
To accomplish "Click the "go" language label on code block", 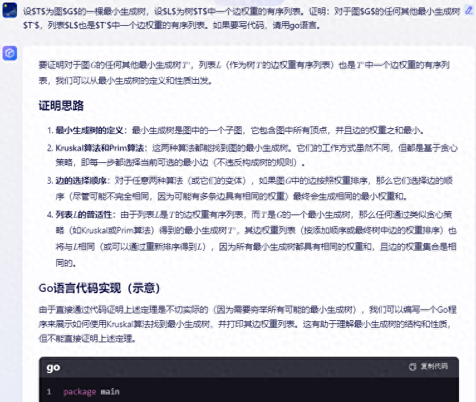I will click(53, 367).
